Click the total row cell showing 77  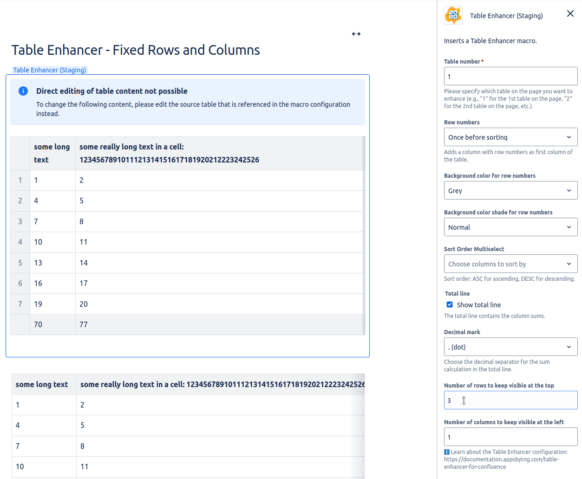pyautogui.click(x=84, y=325)
